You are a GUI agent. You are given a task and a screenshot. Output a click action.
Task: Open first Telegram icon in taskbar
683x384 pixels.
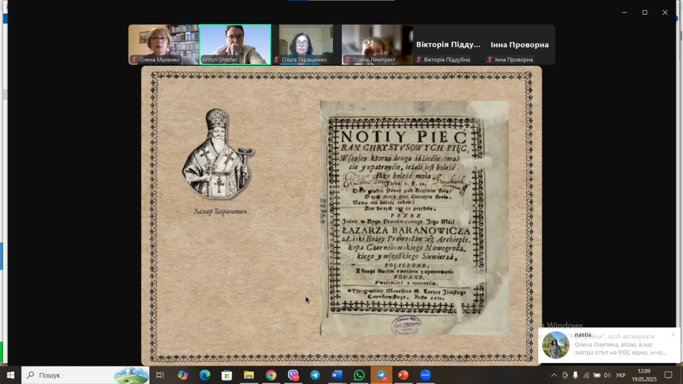tap(315, 375)
